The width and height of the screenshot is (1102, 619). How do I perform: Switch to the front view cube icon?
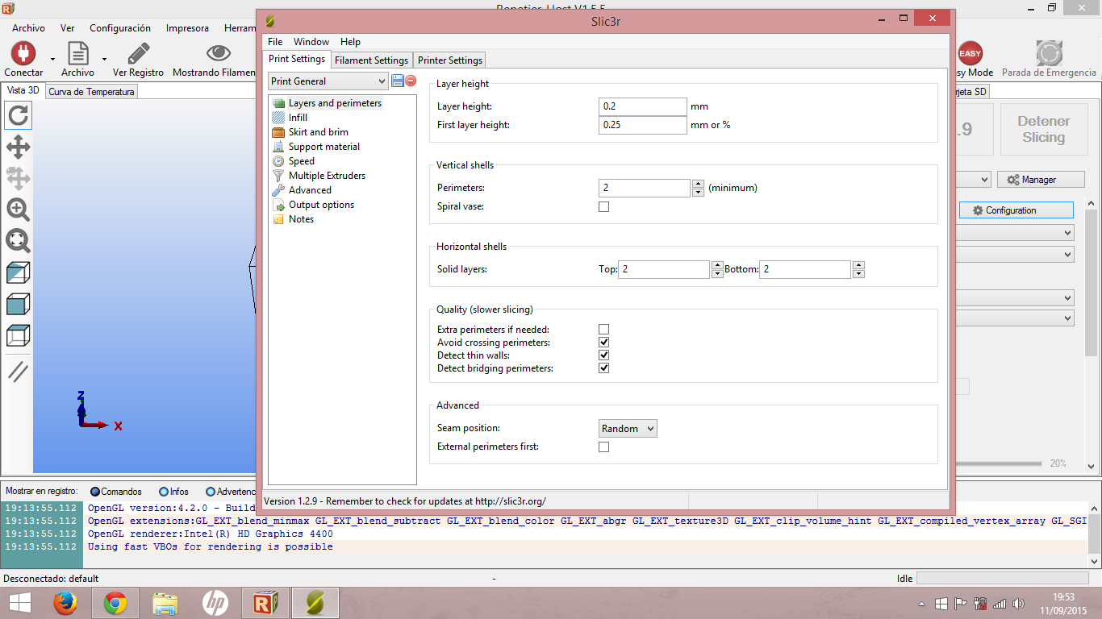18,304
